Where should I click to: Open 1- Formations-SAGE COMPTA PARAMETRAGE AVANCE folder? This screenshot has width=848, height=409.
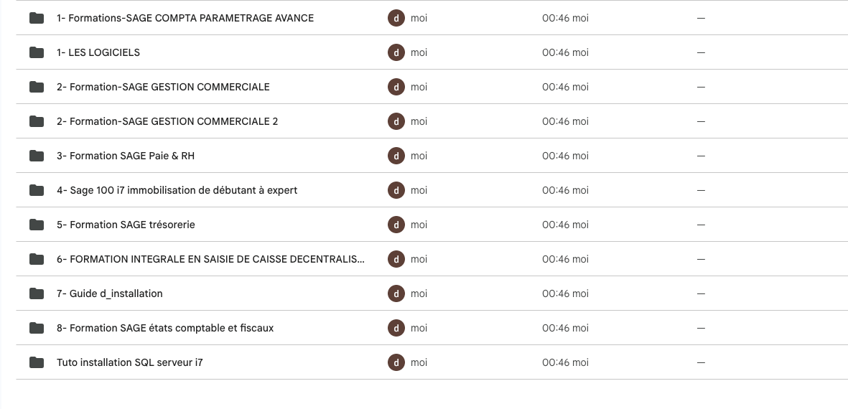[x=185, y=18]
